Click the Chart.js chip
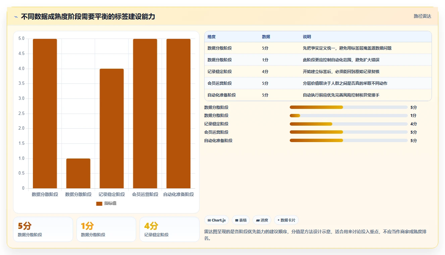Viewport: 445px width, 255px height. [x=217, y=220]
